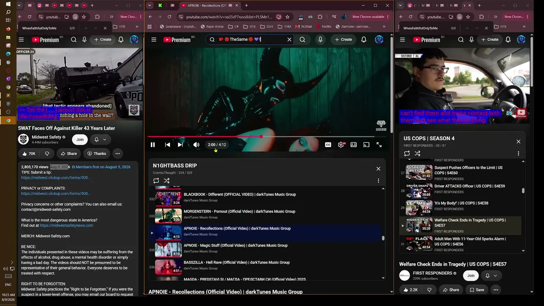Open Razer Arena bookmark in center window
544x306 pixels.
tap(212, 26)
